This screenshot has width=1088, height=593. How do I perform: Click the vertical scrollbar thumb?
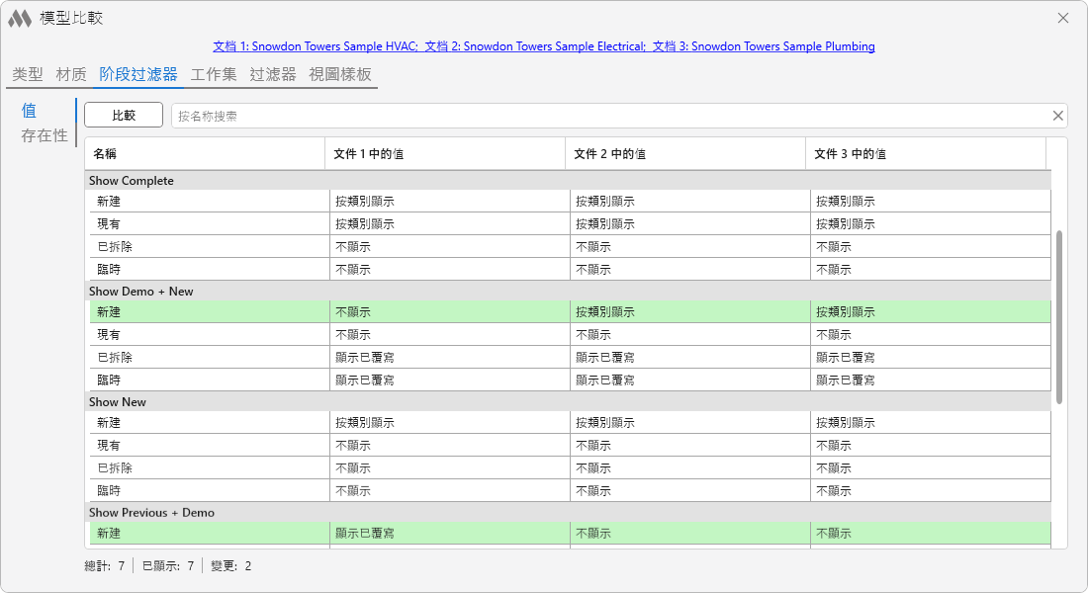(1059, 317)
